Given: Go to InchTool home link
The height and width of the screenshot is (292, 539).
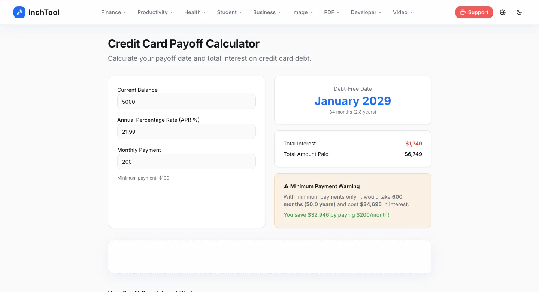Looking at the screenshot, I should pyautogui.click(x=36, y=12).
